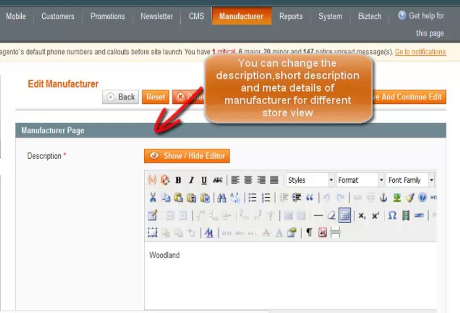Toggle Show / Hide Editor
Viewport: 460px width, 313px height.
187,156
